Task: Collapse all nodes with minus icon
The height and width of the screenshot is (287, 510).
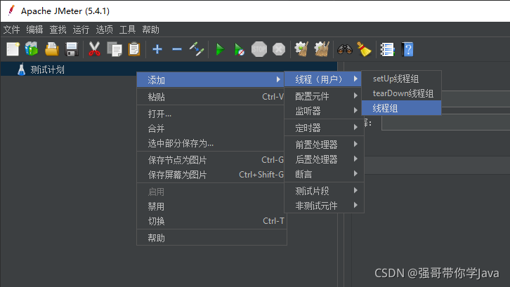Action: (177, 49)
